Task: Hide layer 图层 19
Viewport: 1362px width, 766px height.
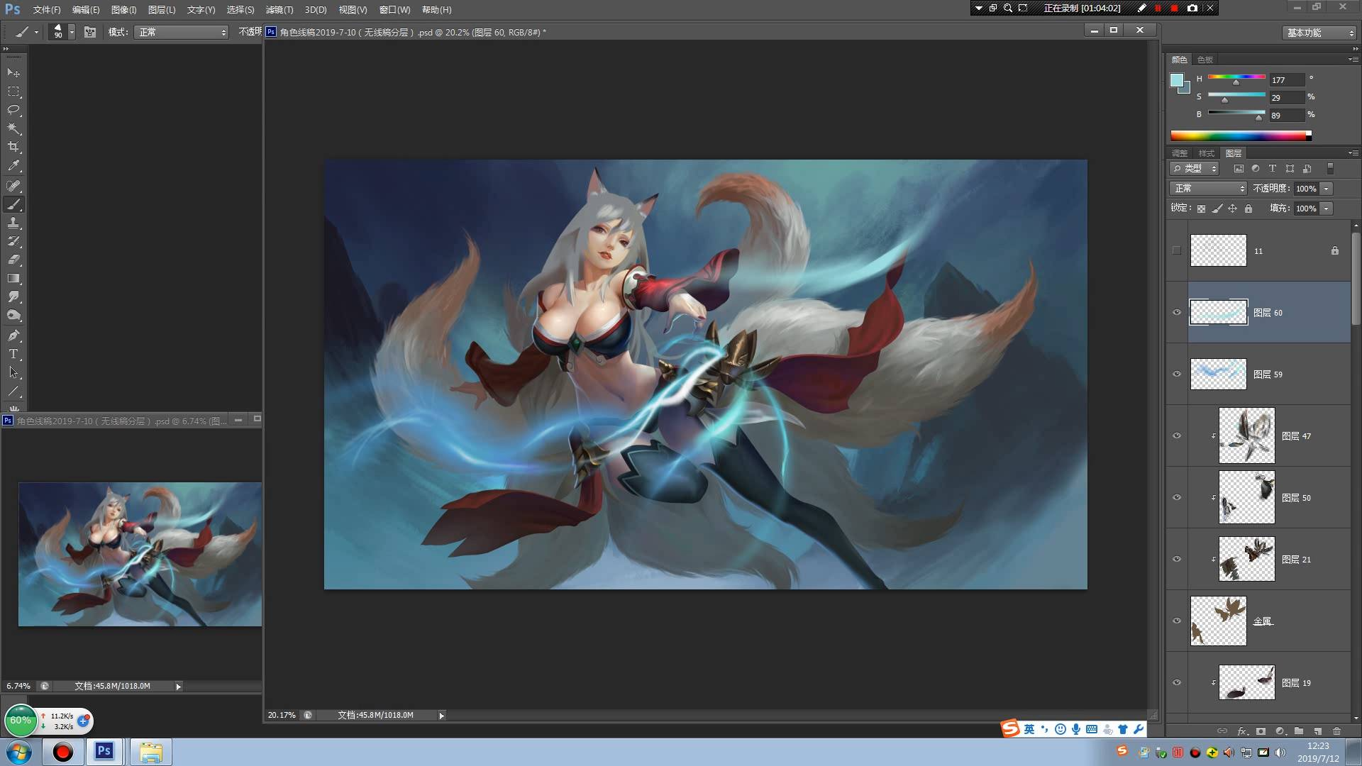Action: click(1177, 682)
